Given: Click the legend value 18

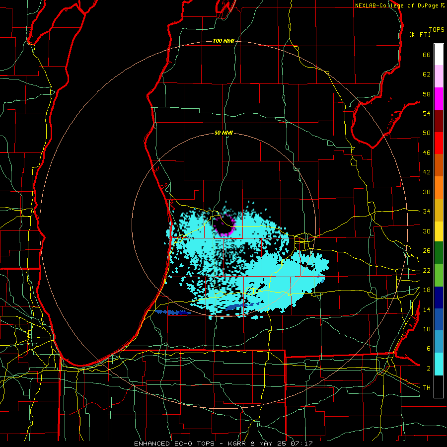Looking at the screenshot, I should coord(427,290).
